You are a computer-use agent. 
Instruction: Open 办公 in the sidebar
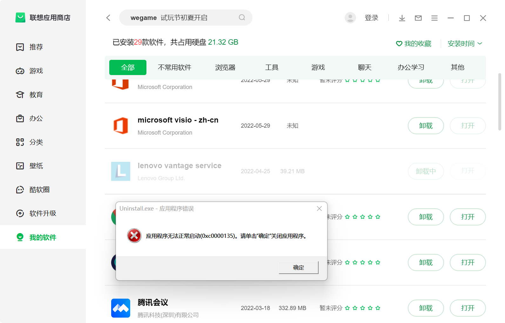(43, 118)
